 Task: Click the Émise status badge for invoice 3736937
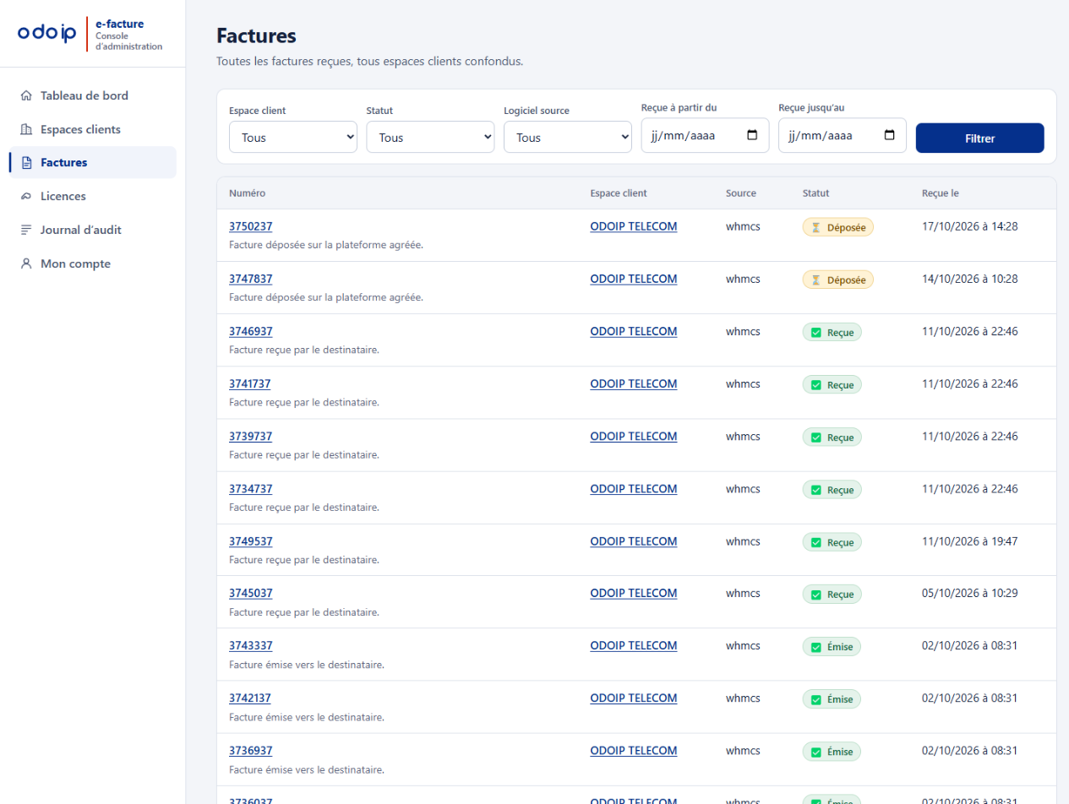(832, 752)
